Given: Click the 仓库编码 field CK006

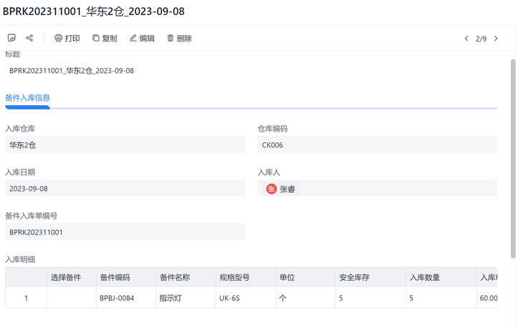Looking at the screenshot, I should click(377, 144).
